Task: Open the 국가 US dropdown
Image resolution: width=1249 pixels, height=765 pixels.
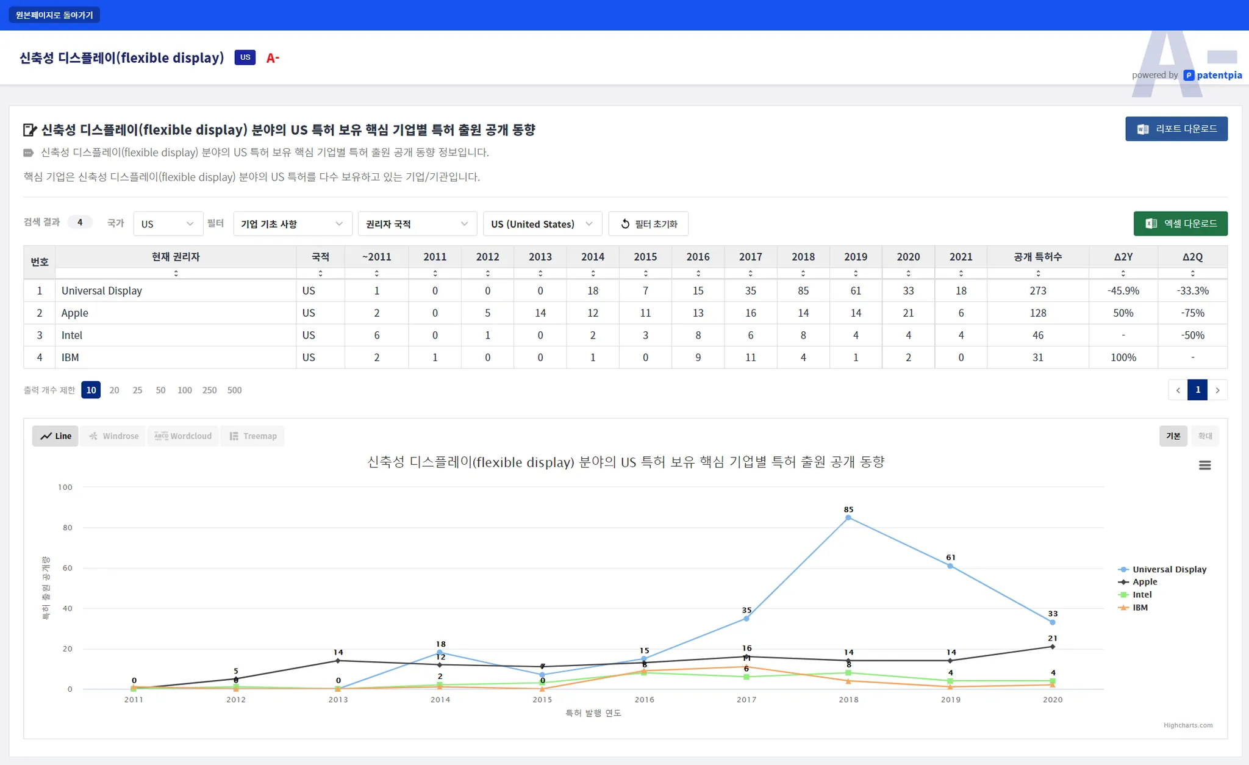Action: (168, 224)
